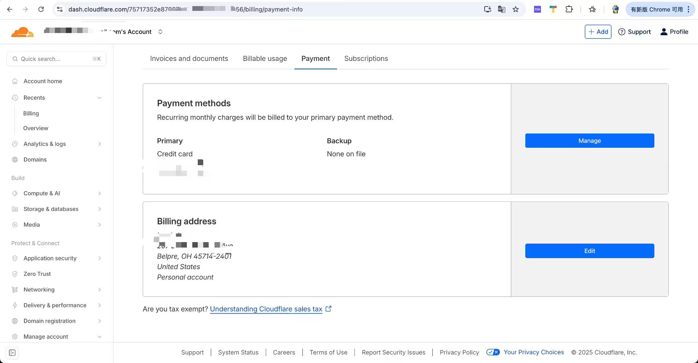Bookmark this page with the star icon
Screen dimensions: 698x363
pyautogui.click(x=516, y=9)
